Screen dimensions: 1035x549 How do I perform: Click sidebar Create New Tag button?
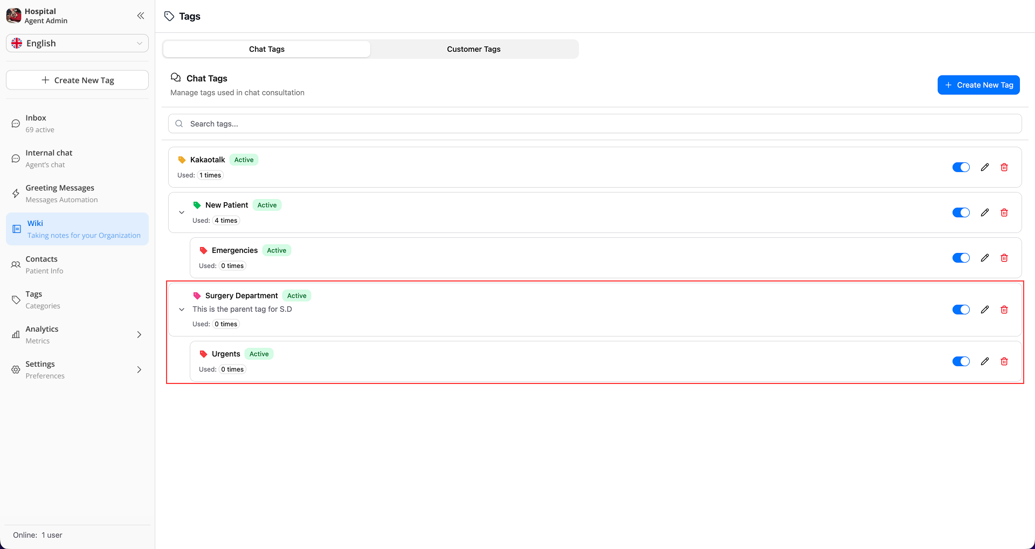click(x=77, y=80)
